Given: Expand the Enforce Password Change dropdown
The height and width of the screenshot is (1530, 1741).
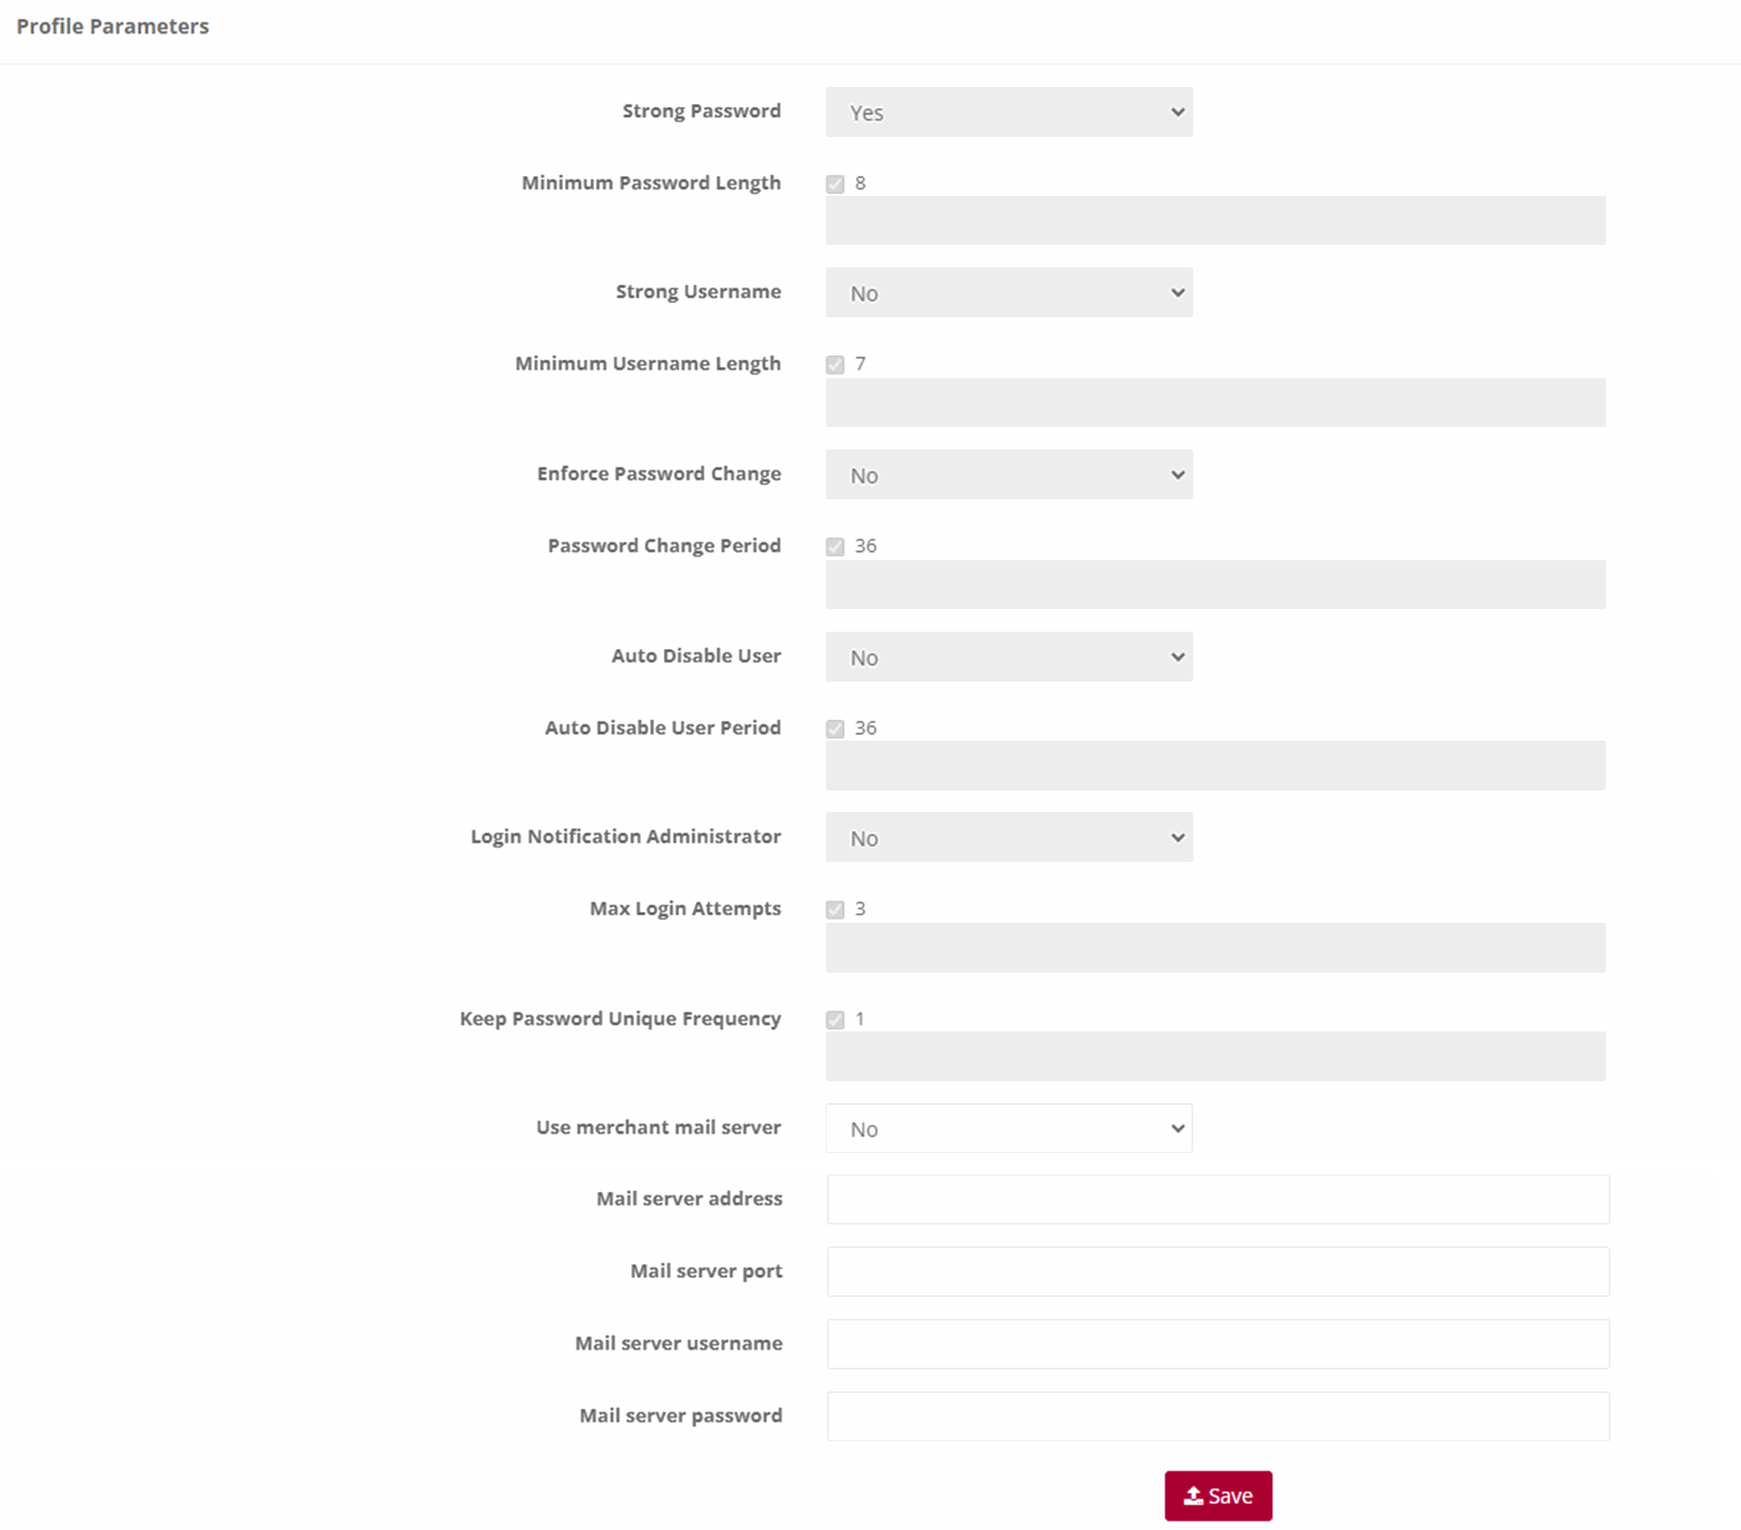Looking at the screenshot, I should (1009, 474).
